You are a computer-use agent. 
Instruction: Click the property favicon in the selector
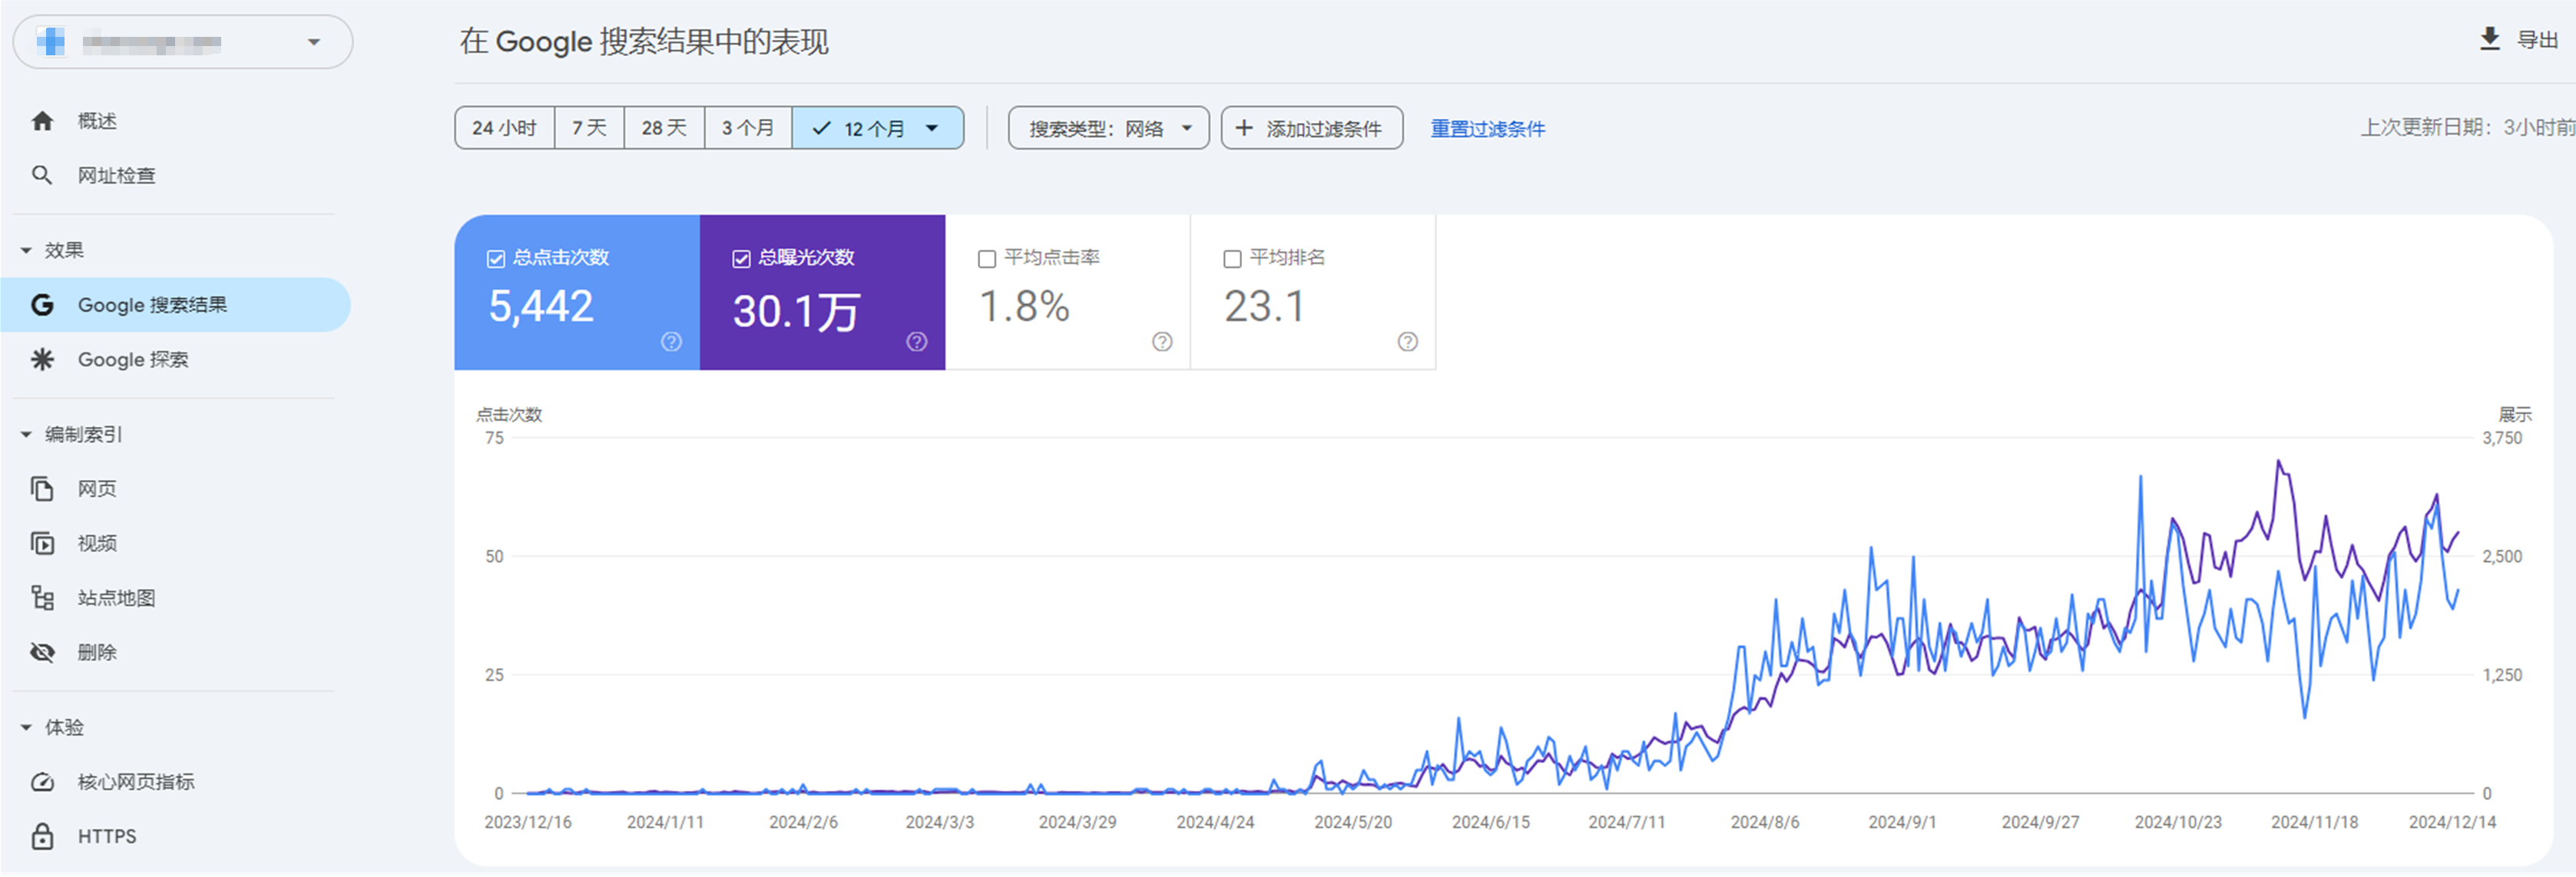(51, 42)
